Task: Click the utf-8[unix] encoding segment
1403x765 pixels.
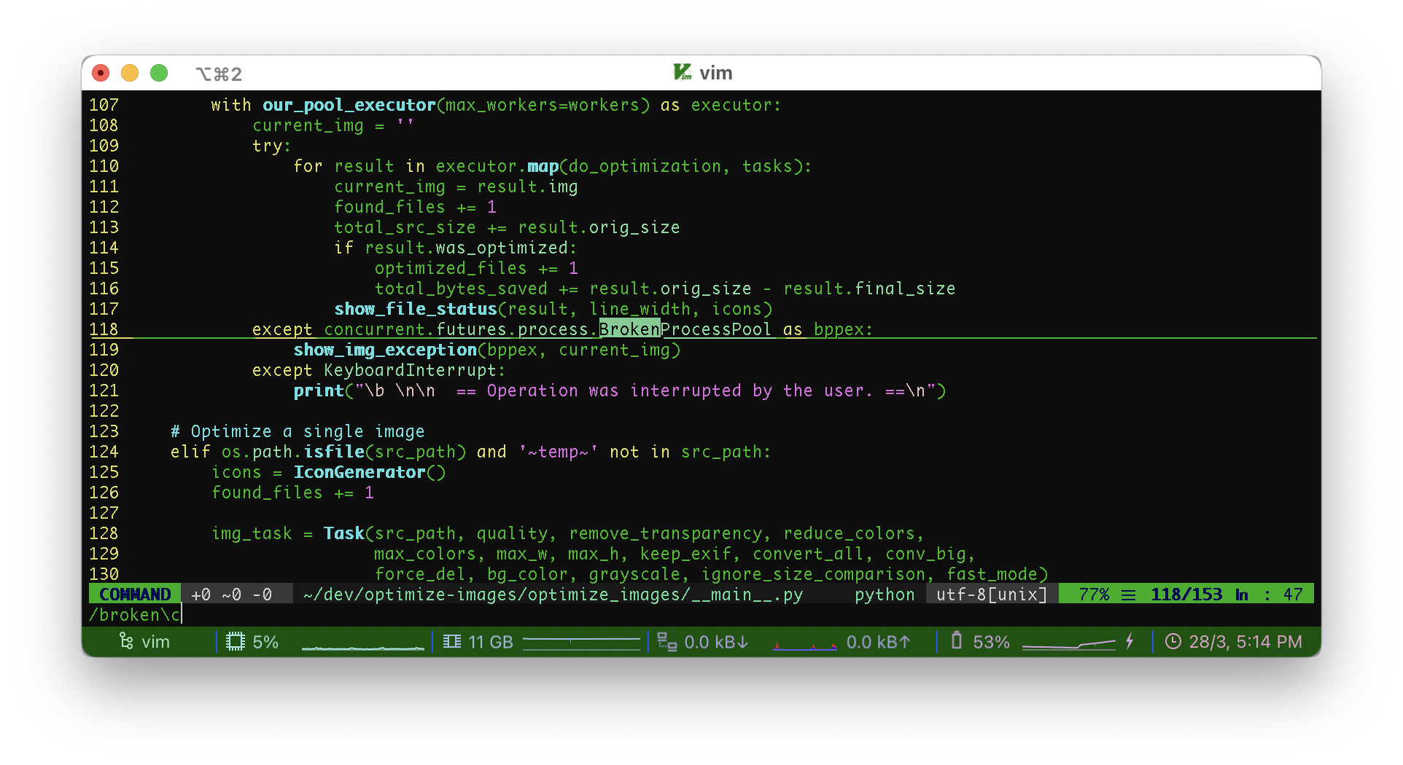Action: (992, 595)
